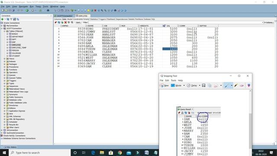Select the SALGRADE table in tree
Screen dimensions: 277x156
pyautogui.click(x=16, y=53)
